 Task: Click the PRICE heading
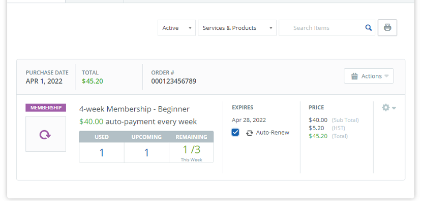(x=316, y=107)
